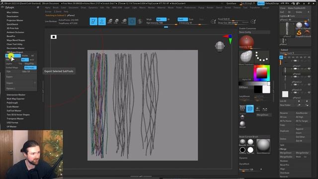Toggle Zsub mode button
The image size is (318, 179).
point(191,19)
